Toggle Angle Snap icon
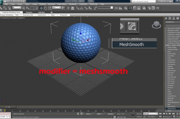Screen dimensions: 180x119 [82, 8]
